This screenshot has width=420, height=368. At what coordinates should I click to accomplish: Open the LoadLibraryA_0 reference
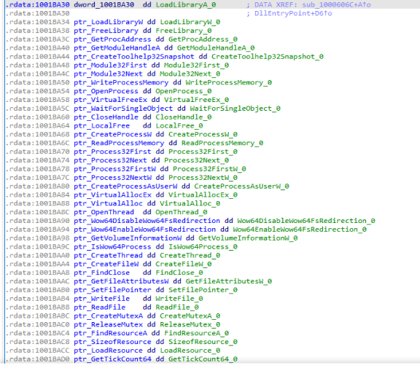186,5
